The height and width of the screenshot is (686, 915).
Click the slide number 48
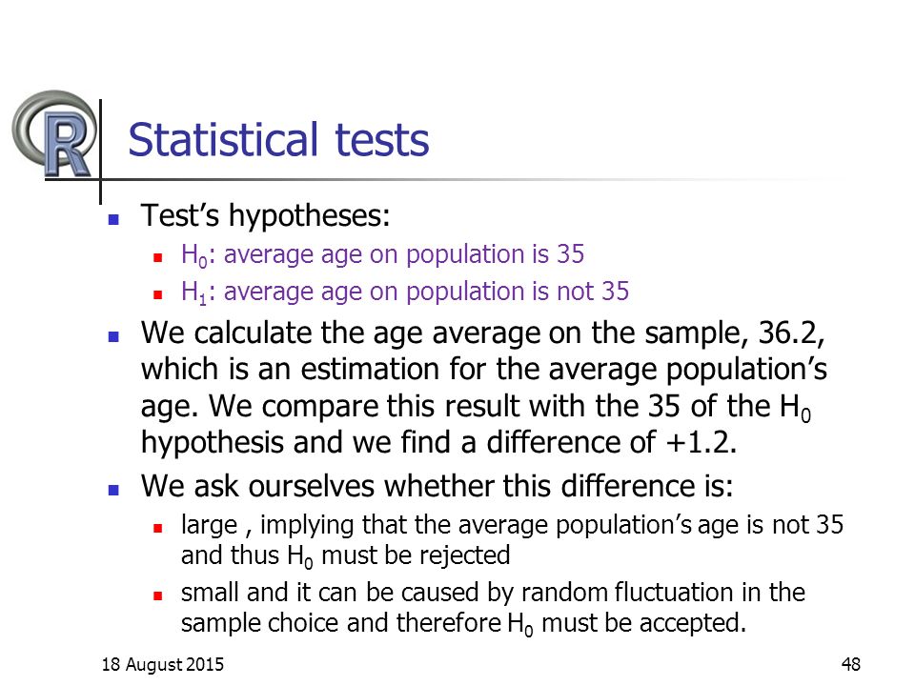coord(851,664)
